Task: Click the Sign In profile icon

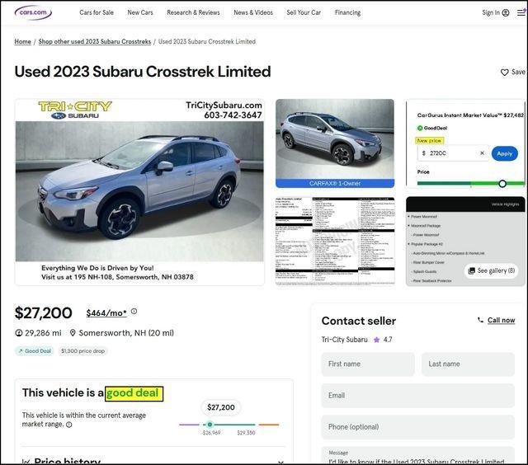Action: pos(506,12)
